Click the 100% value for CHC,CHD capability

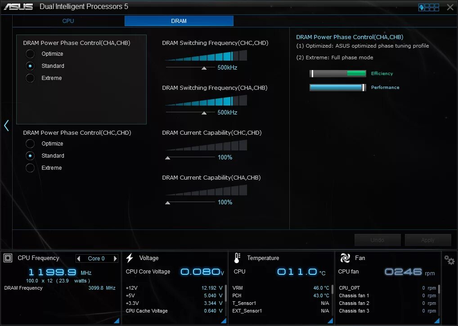[x=225, y=158]
